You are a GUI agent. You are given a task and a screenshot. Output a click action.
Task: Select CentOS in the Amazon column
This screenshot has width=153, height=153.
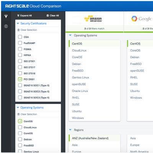[x=94, y=44]
